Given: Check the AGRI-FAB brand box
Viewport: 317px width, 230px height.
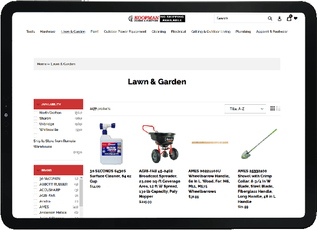Looking at the screenshot, I should tap(36, 196).
